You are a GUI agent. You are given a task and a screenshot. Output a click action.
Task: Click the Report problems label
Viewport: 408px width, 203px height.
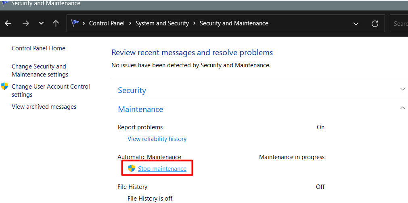140,127
